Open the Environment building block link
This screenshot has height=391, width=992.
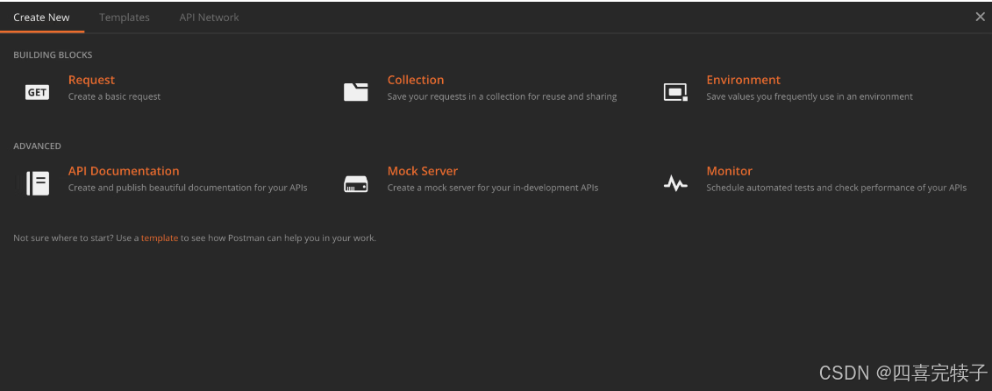744,80
